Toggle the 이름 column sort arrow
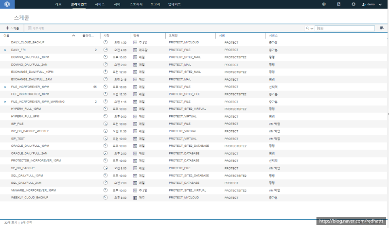The height and width of the screenshot is (228, 389). click(74, 35)
